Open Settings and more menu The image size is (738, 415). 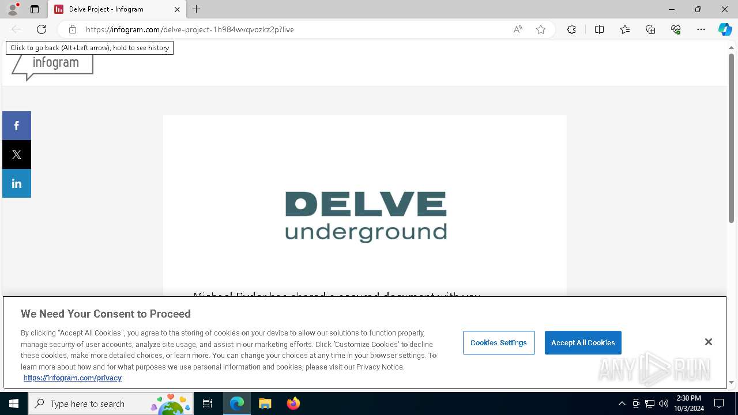pyautogui.click(x=701, y=29)
